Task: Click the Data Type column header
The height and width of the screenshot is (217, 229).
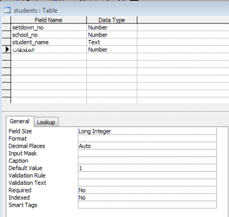Action: click(x=112, y=20)
